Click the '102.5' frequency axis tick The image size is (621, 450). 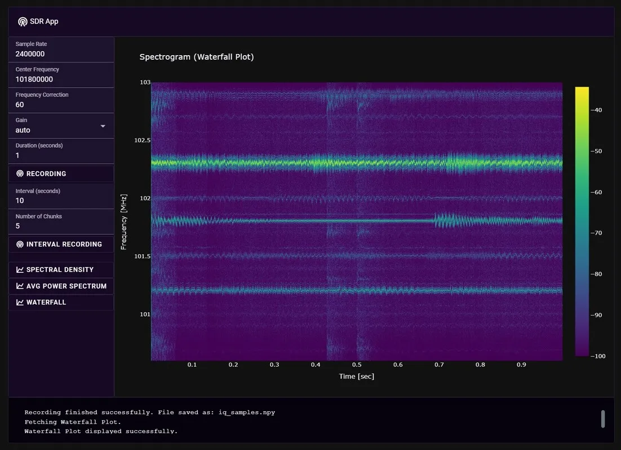142,140
